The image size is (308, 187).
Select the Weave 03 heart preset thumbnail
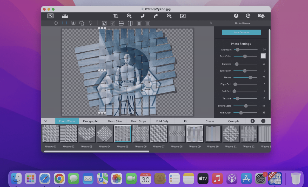point(87,134)
